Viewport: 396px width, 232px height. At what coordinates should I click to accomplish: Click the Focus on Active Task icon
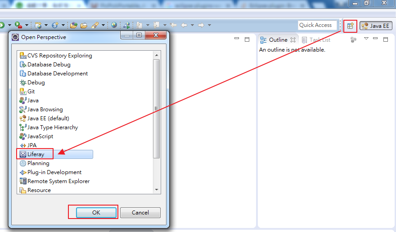pos(353,39)
